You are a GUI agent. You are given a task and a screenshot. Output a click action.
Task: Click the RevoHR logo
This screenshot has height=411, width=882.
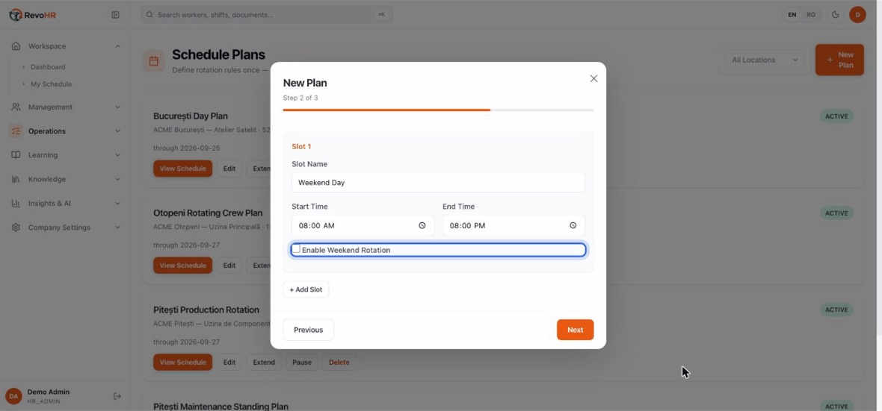pos(33,15)
